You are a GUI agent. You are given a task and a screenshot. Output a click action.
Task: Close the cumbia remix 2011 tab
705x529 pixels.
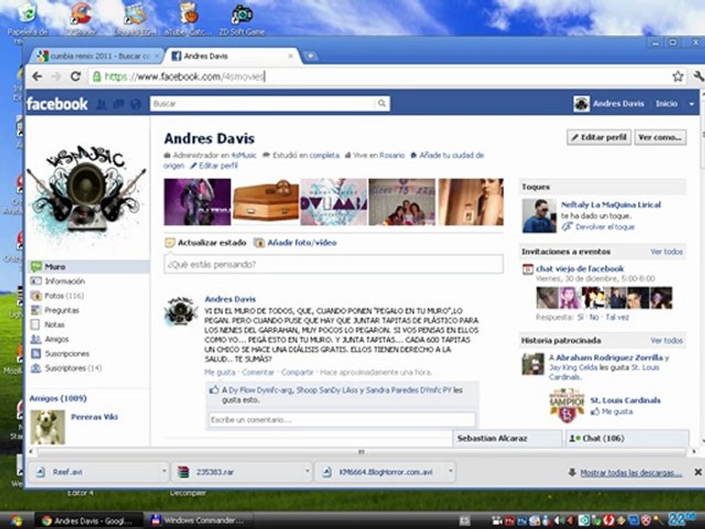tap(157, 57)
